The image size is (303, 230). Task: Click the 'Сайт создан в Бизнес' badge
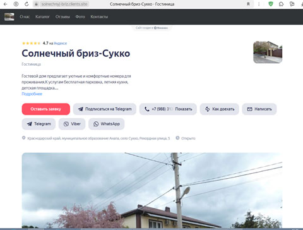pyautogui.click(x=151, y=28)
